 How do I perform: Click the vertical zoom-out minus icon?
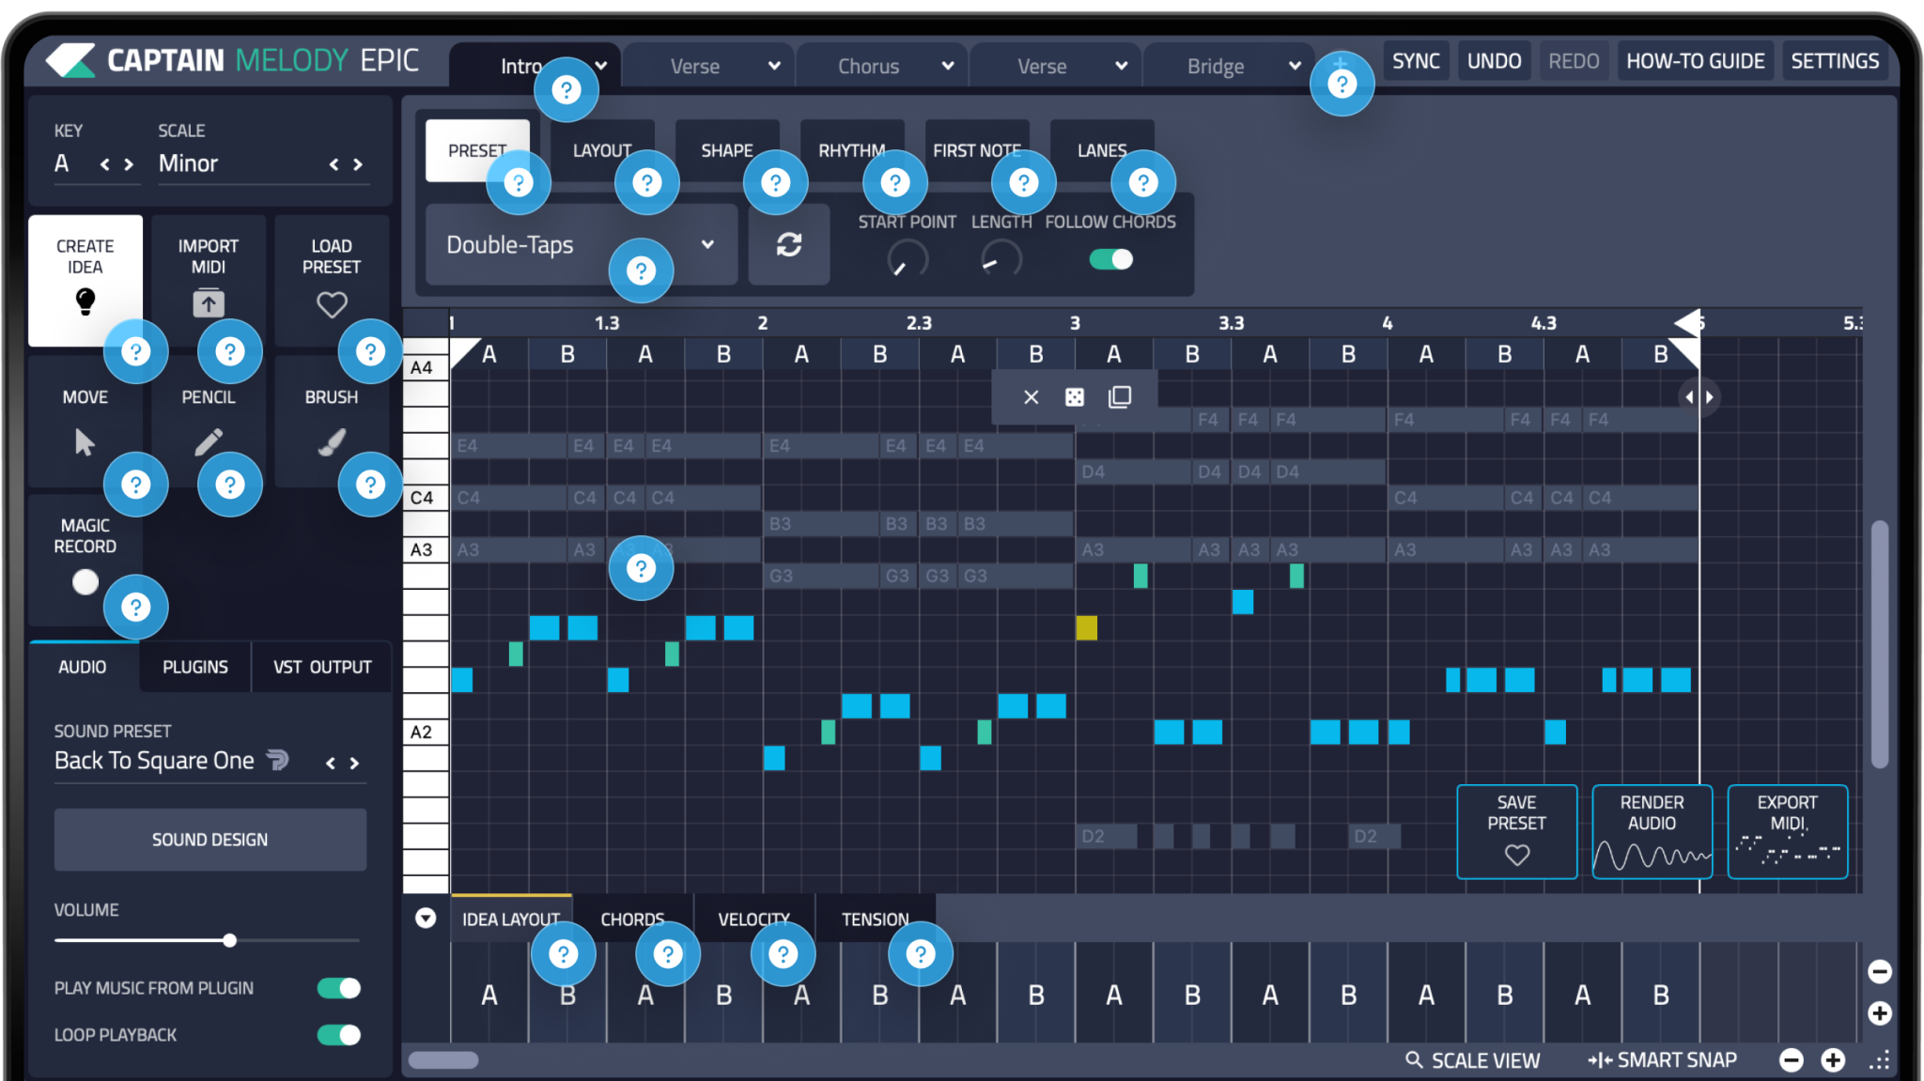[x=1880, y=971]
